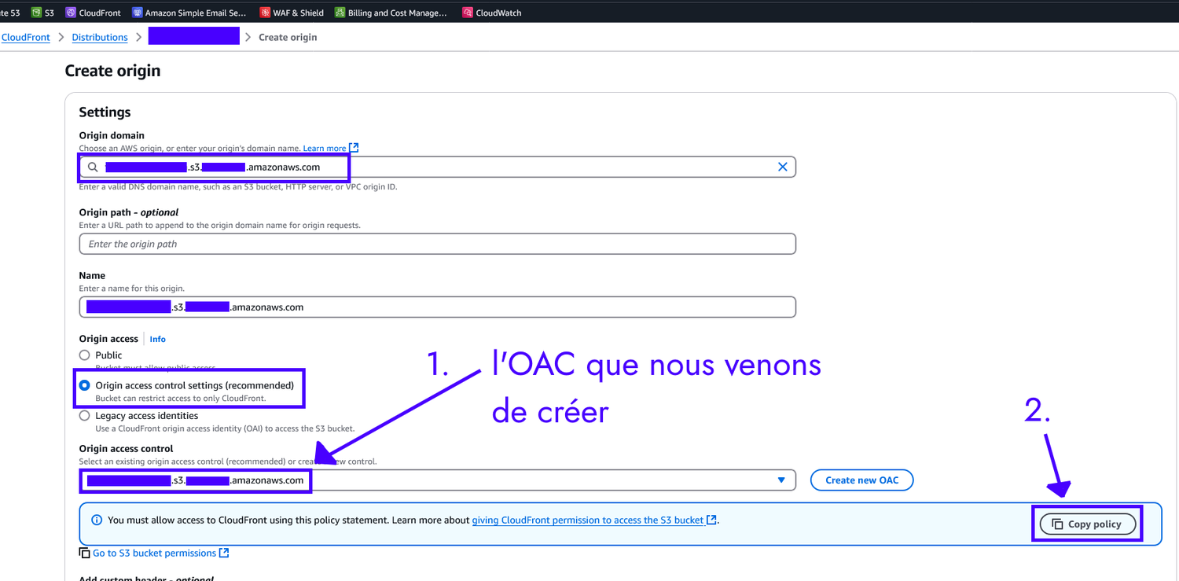This screenshot has width=1179, height=581.
Task: Open the Origin access control dropdown
Action: (438, 480)
